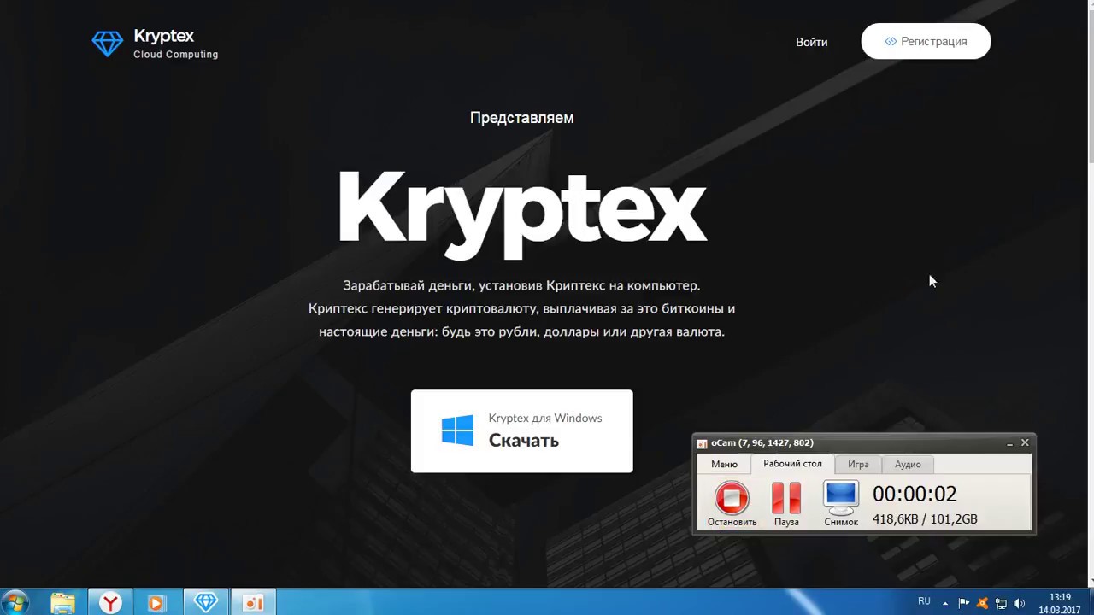Click the oCam taskbar icon
Screen dimensions: 1094x615
254,603
